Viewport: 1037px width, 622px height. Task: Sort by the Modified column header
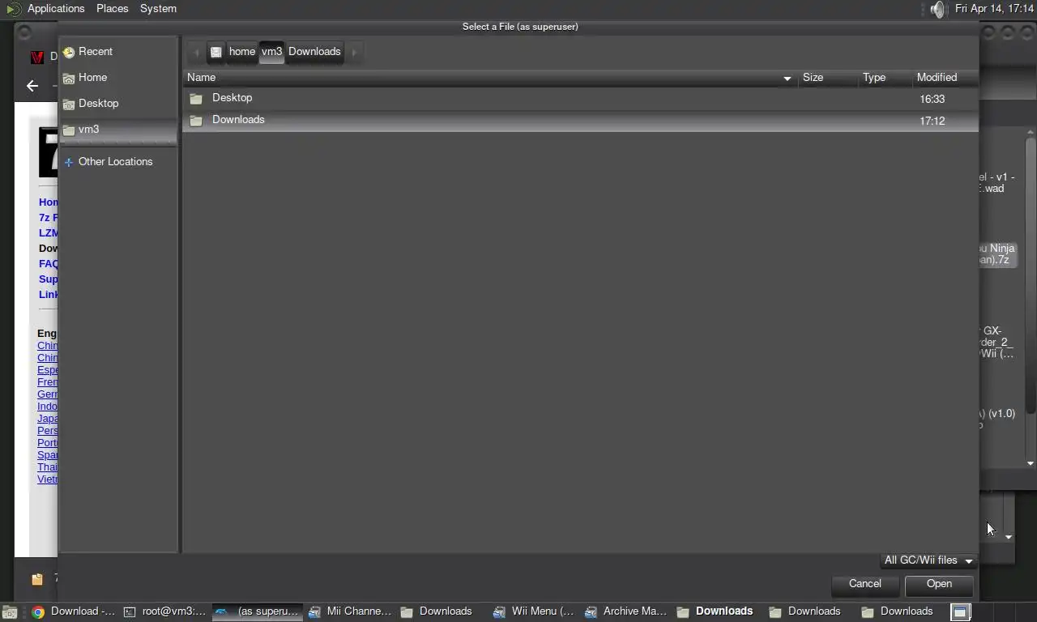[945, 78]
